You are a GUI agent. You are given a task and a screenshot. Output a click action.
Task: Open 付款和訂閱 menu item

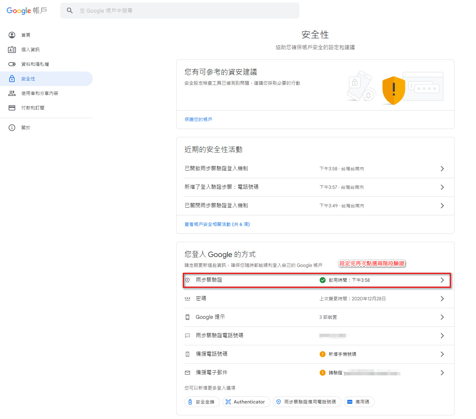point(46,108)
